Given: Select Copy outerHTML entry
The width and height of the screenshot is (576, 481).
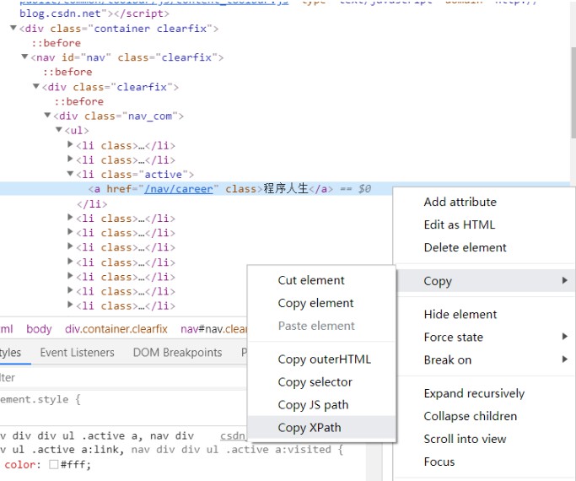Looking at the screenshot, I should point(321,359).
